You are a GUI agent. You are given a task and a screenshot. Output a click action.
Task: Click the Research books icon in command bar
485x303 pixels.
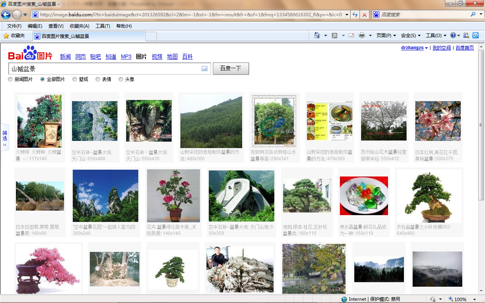(466, 36)
